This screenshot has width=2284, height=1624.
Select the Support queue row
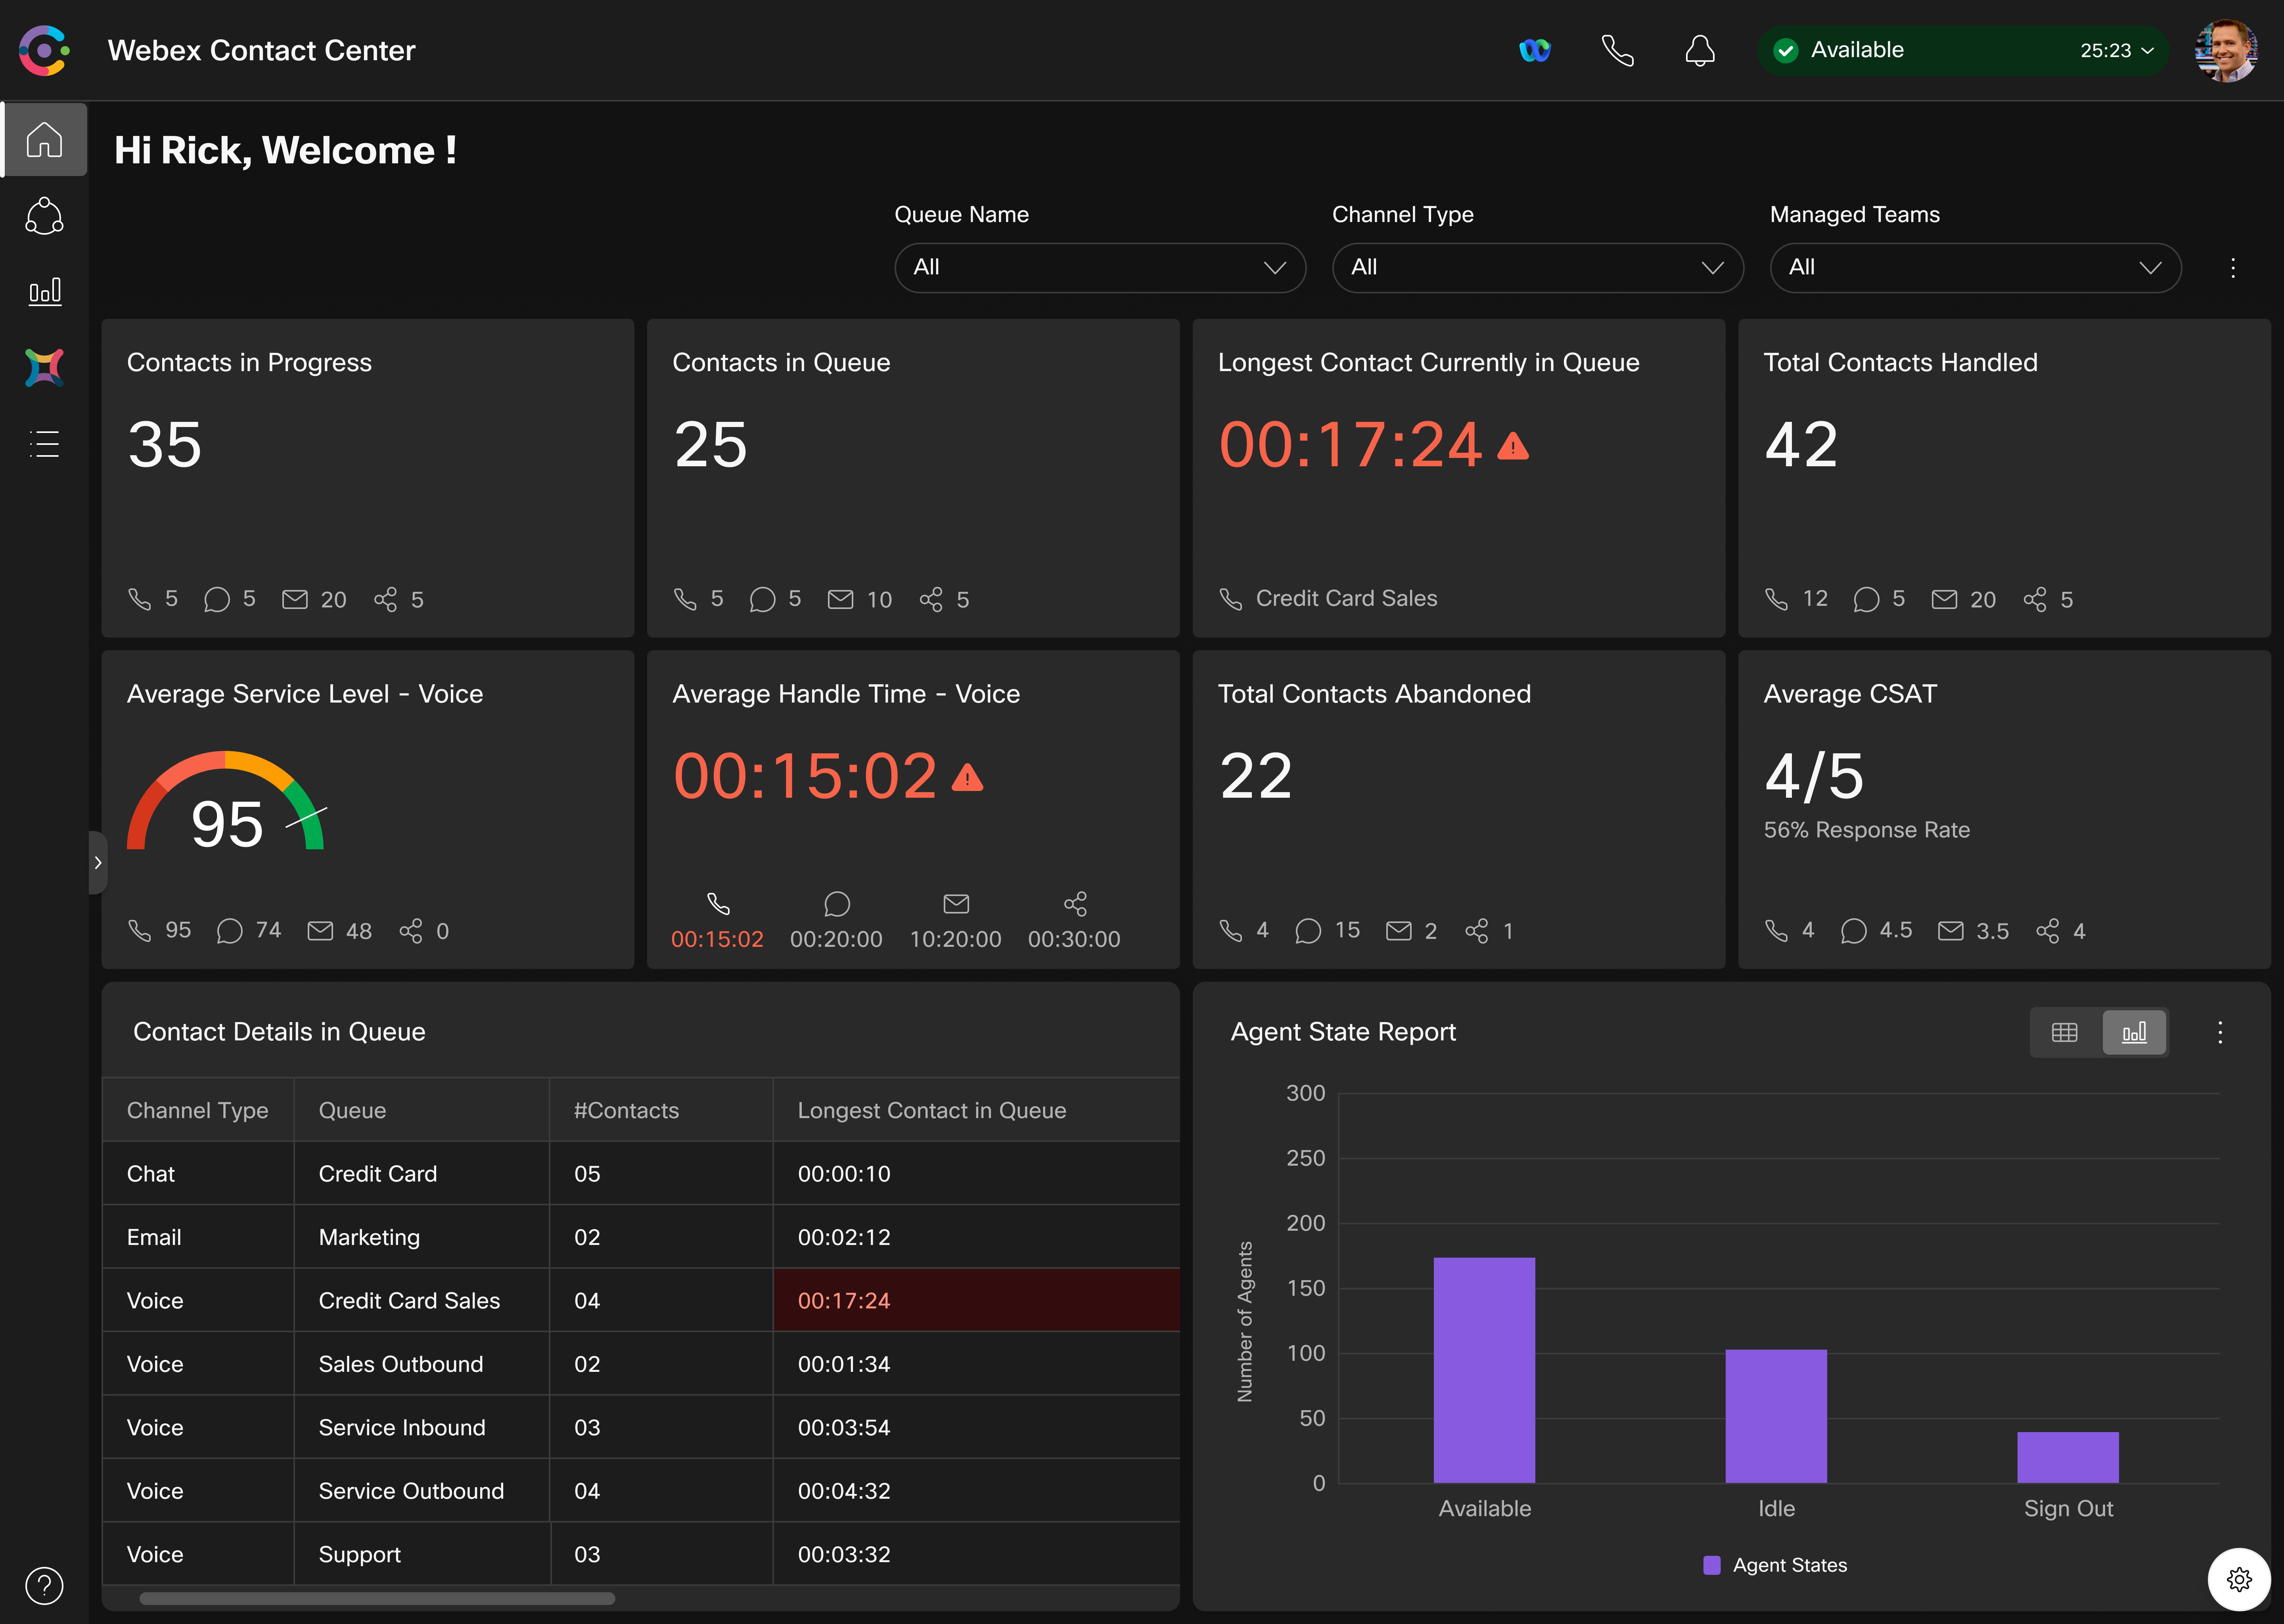[x=641, y=1554]
